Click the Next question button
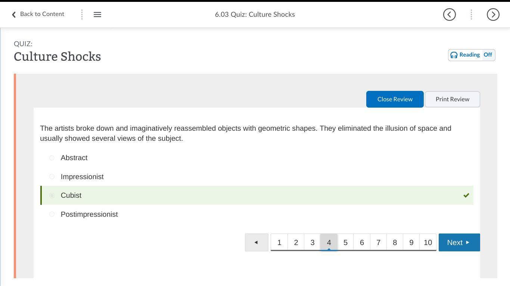 coord(459,242)
